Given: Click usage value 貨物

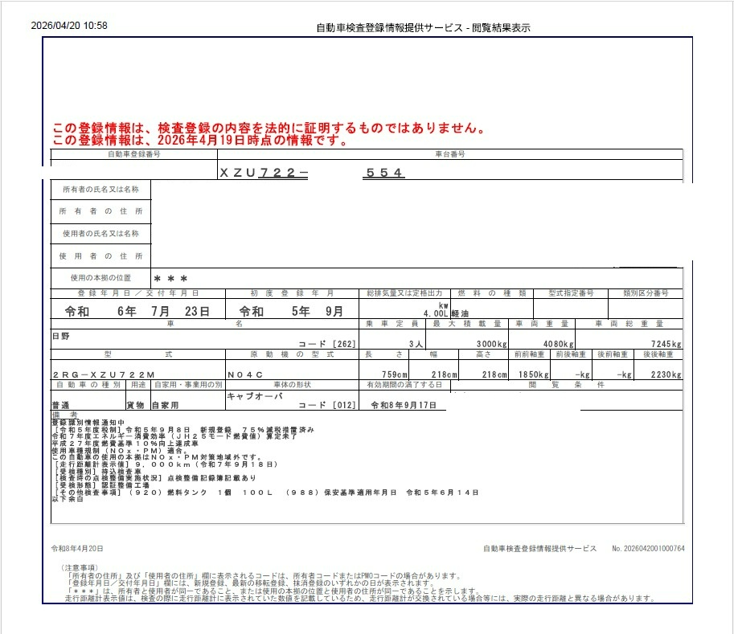Looking at the screenshot, I should pyautogui.click(x=135, y=405).
